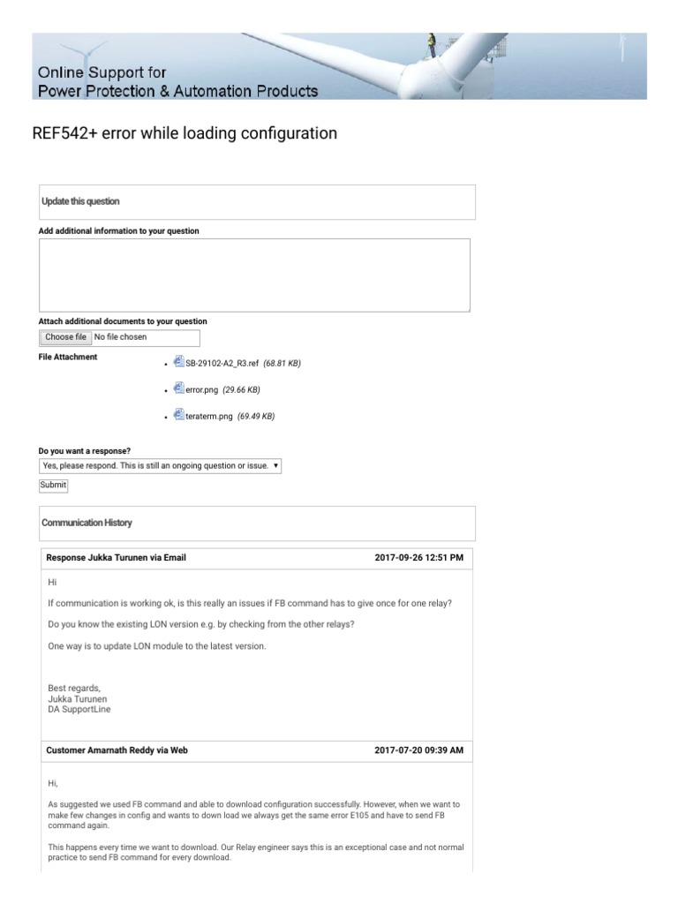
Task: Click the 2017-07-20 09:39 AM timestamp
Action: 418,750
